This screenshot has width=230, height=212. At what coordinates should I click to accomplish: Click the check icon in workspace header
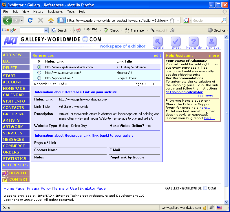pos(176,42)
